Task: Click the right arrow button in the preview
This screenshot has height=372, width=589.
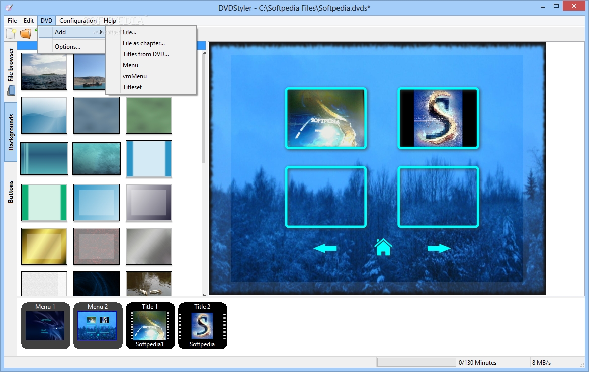Action: (439, 248)
